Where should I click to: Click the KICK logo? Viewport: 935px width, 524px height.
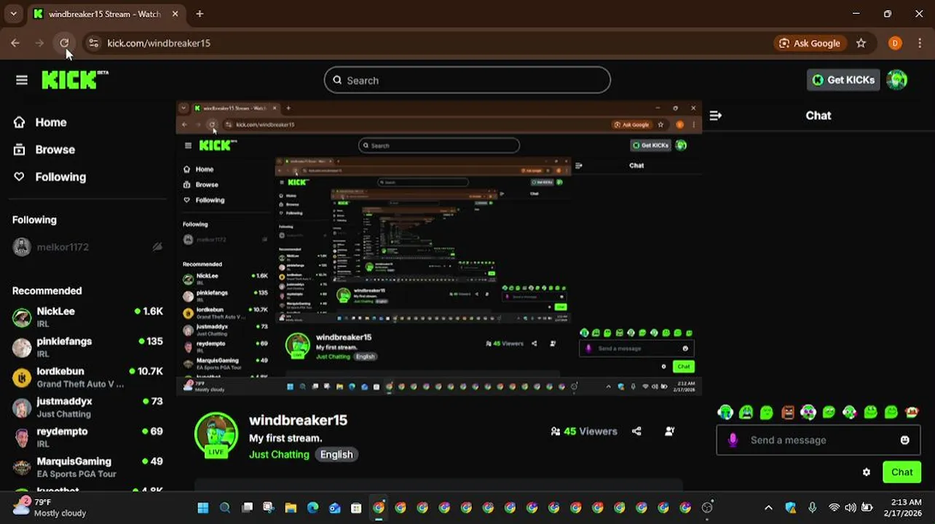click(x=74, y=79)
